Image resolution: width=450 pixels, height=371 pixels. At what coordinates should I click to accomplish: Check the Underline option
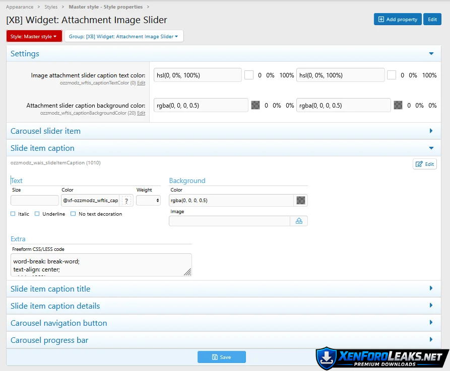tap(37, 214)
